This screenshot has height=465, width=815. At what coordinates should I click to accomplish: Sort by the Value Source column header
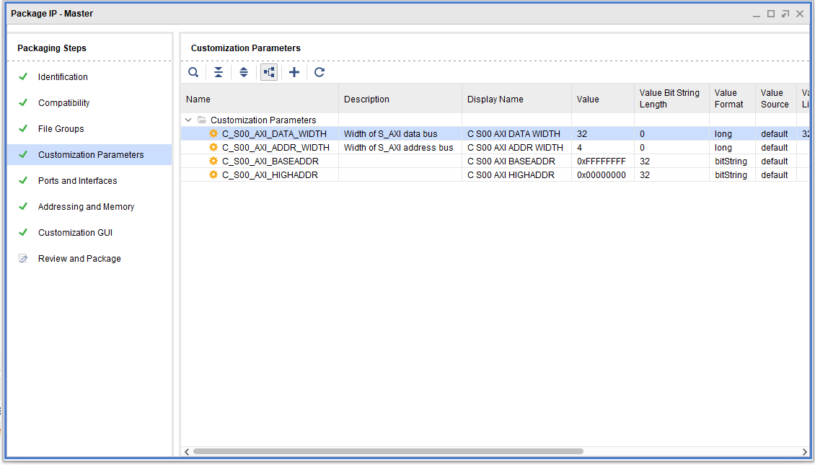(x=776, y=99)
